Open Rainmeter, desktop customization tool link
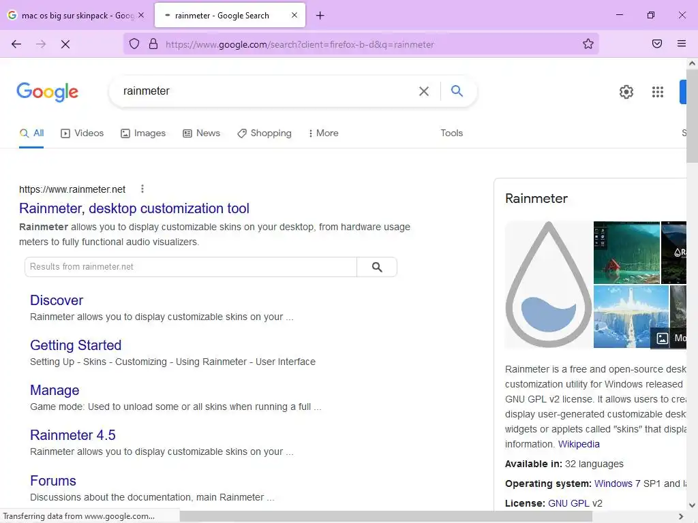Screen dimensions: 698x523 [x=134, y=208]
